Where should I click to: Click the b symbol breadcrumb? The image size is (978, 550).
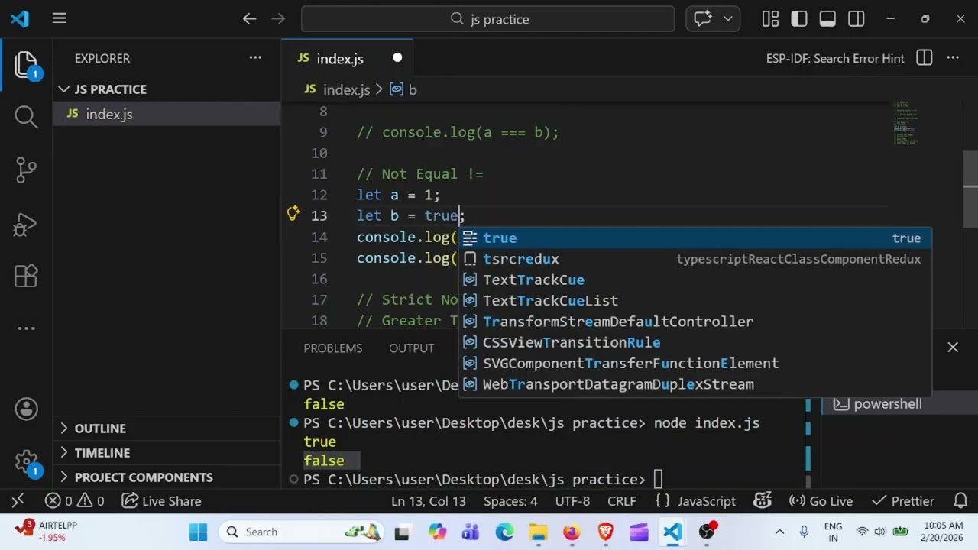[403, 90]
